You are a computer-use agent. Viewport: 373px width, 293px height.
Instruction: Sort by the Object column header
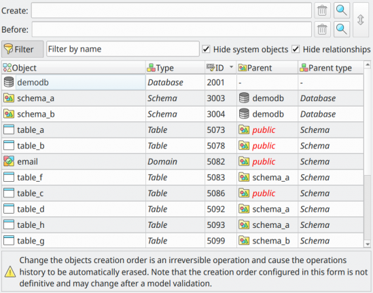[74, 68]
